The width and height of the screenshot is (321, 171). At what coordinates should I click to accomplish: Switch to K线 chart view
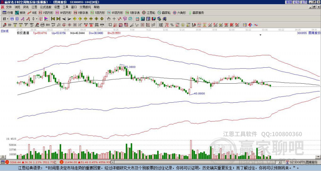(x=32, y=12)
